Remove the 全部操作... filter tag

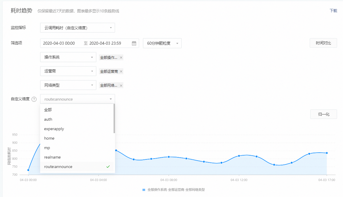coord(121,57)
